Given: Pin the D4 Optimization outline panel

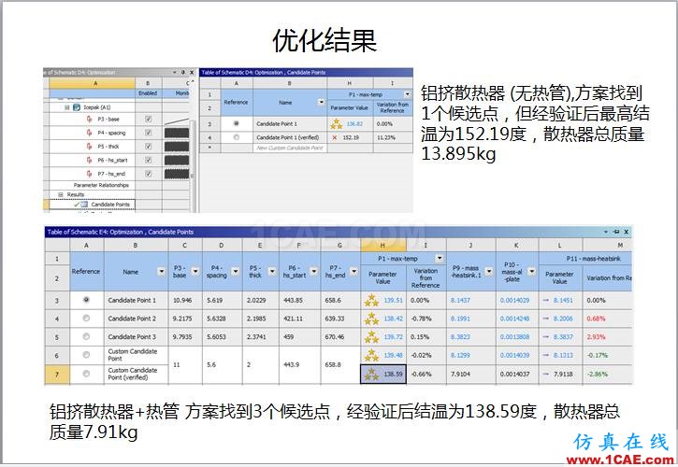Looking at the screenshot, I should [x=183, y=73].
